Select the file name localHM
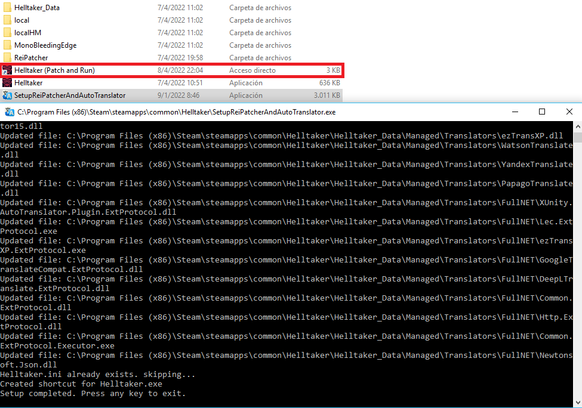Screen dimensions: 582x408 27,33
